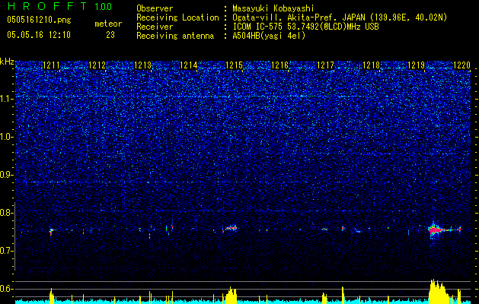Click antenna A504HB(yagi 4el) text

point(269,36)
